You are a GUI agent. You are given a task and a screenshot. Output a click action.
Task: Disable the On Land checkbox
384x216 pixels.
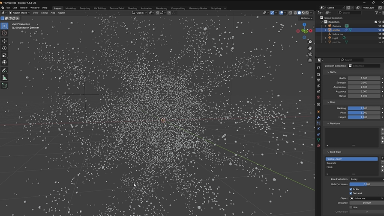point(351,193)
